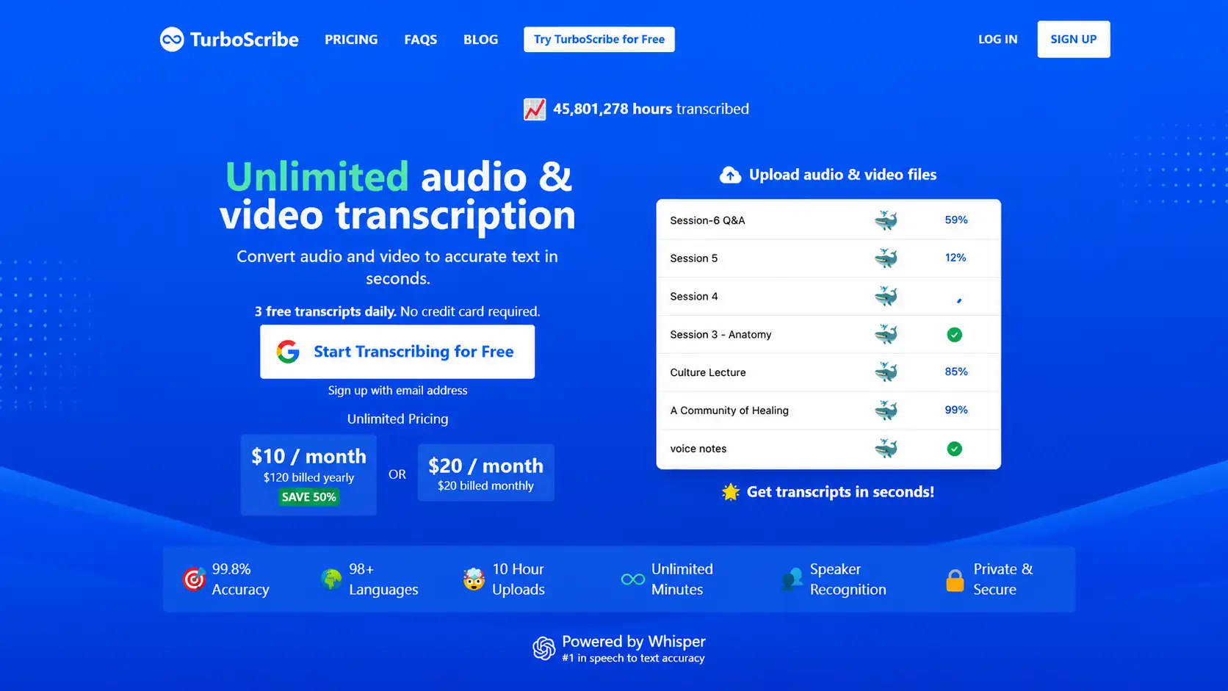Select the $20 / month monthly plan
1228x691 pixels.
(x=485, y=473)
